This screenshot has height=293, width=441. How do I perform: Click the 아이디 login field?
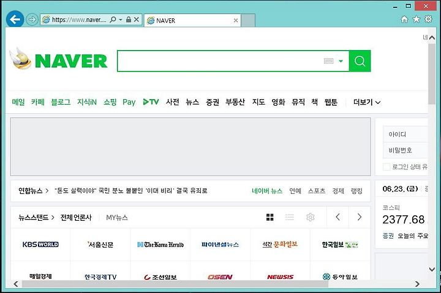pyautogui.click(x=405, y=134)
